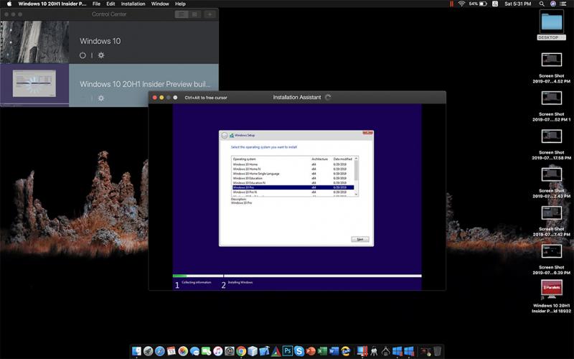The width and height of the screenshot is (574, 359).
Task: Click the Windows Setup back arrow
Action: [x=225, y=136]
